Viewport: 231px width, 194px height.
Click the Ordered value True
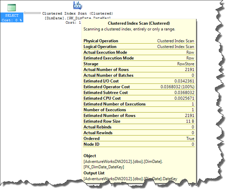point(190,139)
